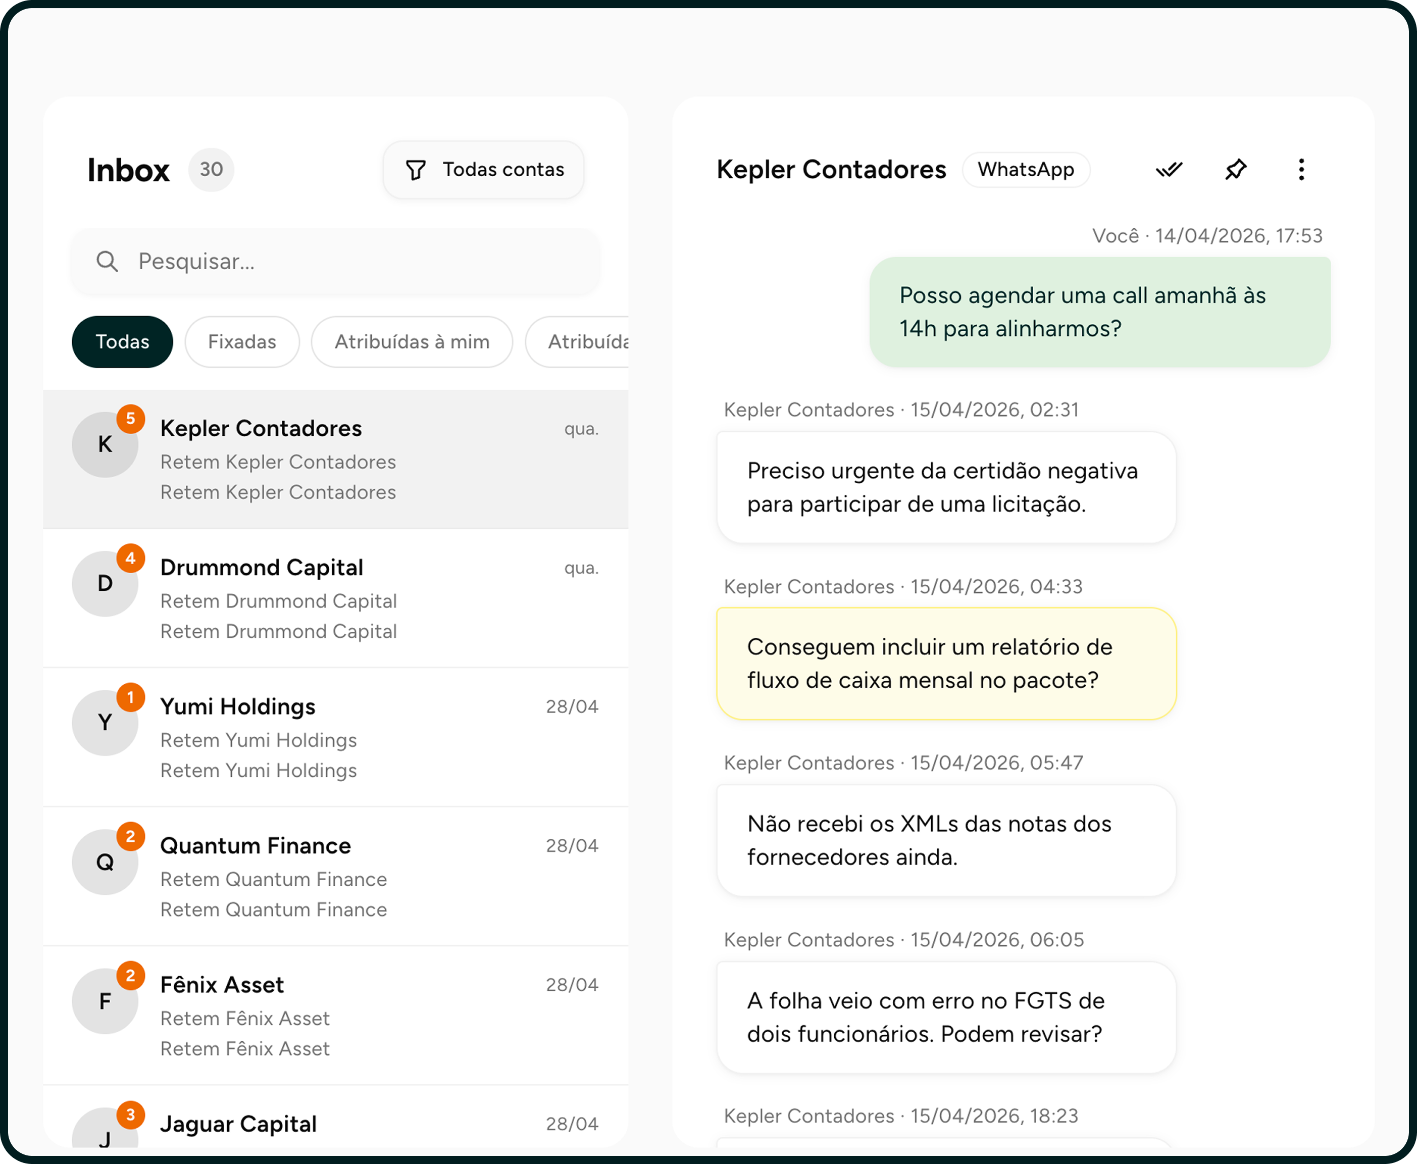Click the unread badge 1 on Yumi Holdings
Screen dimensions: 1417x1164
pos(131,697)
